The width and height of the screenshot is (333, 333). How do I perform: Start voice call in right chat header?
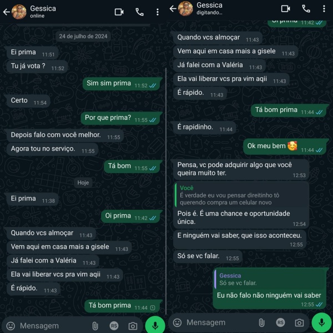[x=306, y=9]
